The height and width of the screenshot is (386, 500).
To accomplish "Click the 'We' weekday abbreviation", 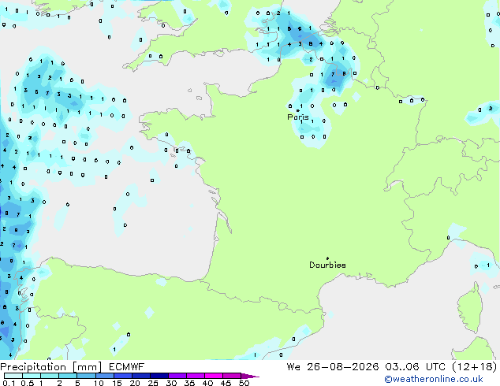I will point(293,367).
